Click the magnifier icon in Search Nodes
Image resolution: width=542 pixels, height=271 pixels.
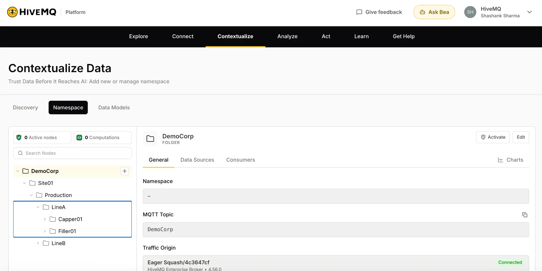pyautogui.click(x=20, y=153)
